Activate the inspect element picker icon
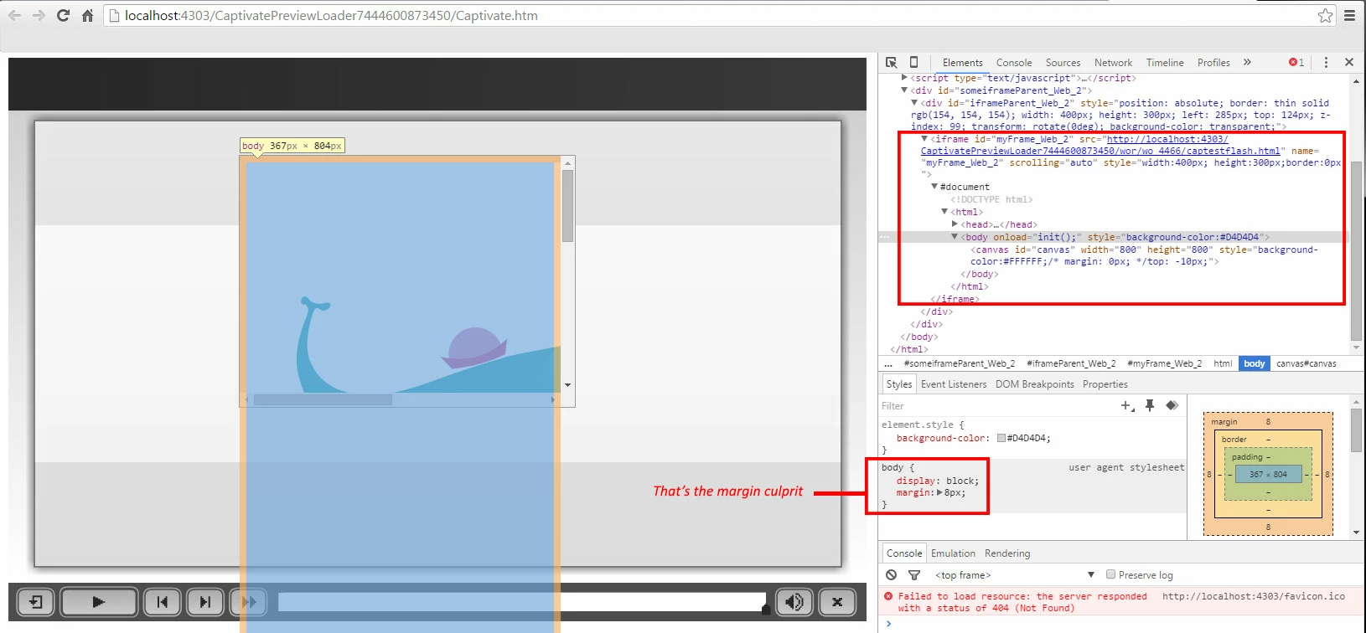This screenshot has width=1366, height=633. click(x=892, y=63)
